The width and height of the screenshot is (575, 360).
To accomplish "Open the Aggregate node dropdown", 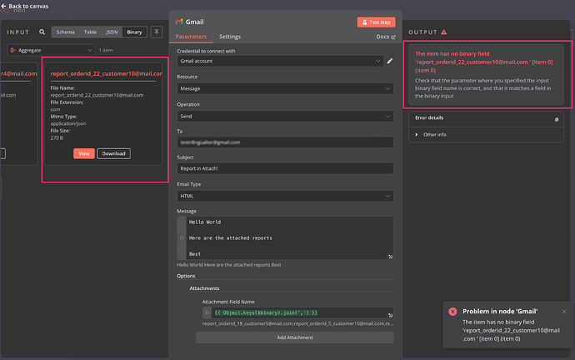I will (51, 50).
